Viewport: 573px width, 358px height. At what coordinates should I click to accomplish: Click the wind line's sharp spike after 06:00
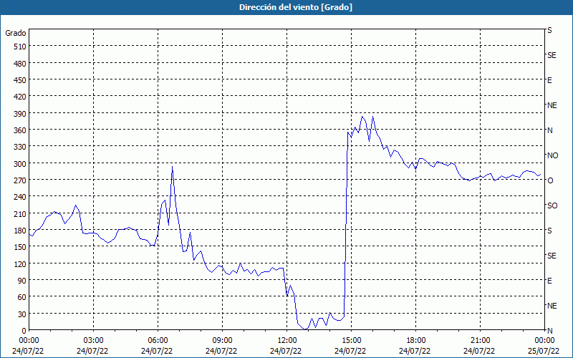172,167
